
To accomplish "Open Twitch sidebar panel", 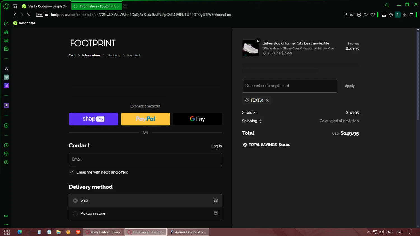I will [x=6, y=105].
